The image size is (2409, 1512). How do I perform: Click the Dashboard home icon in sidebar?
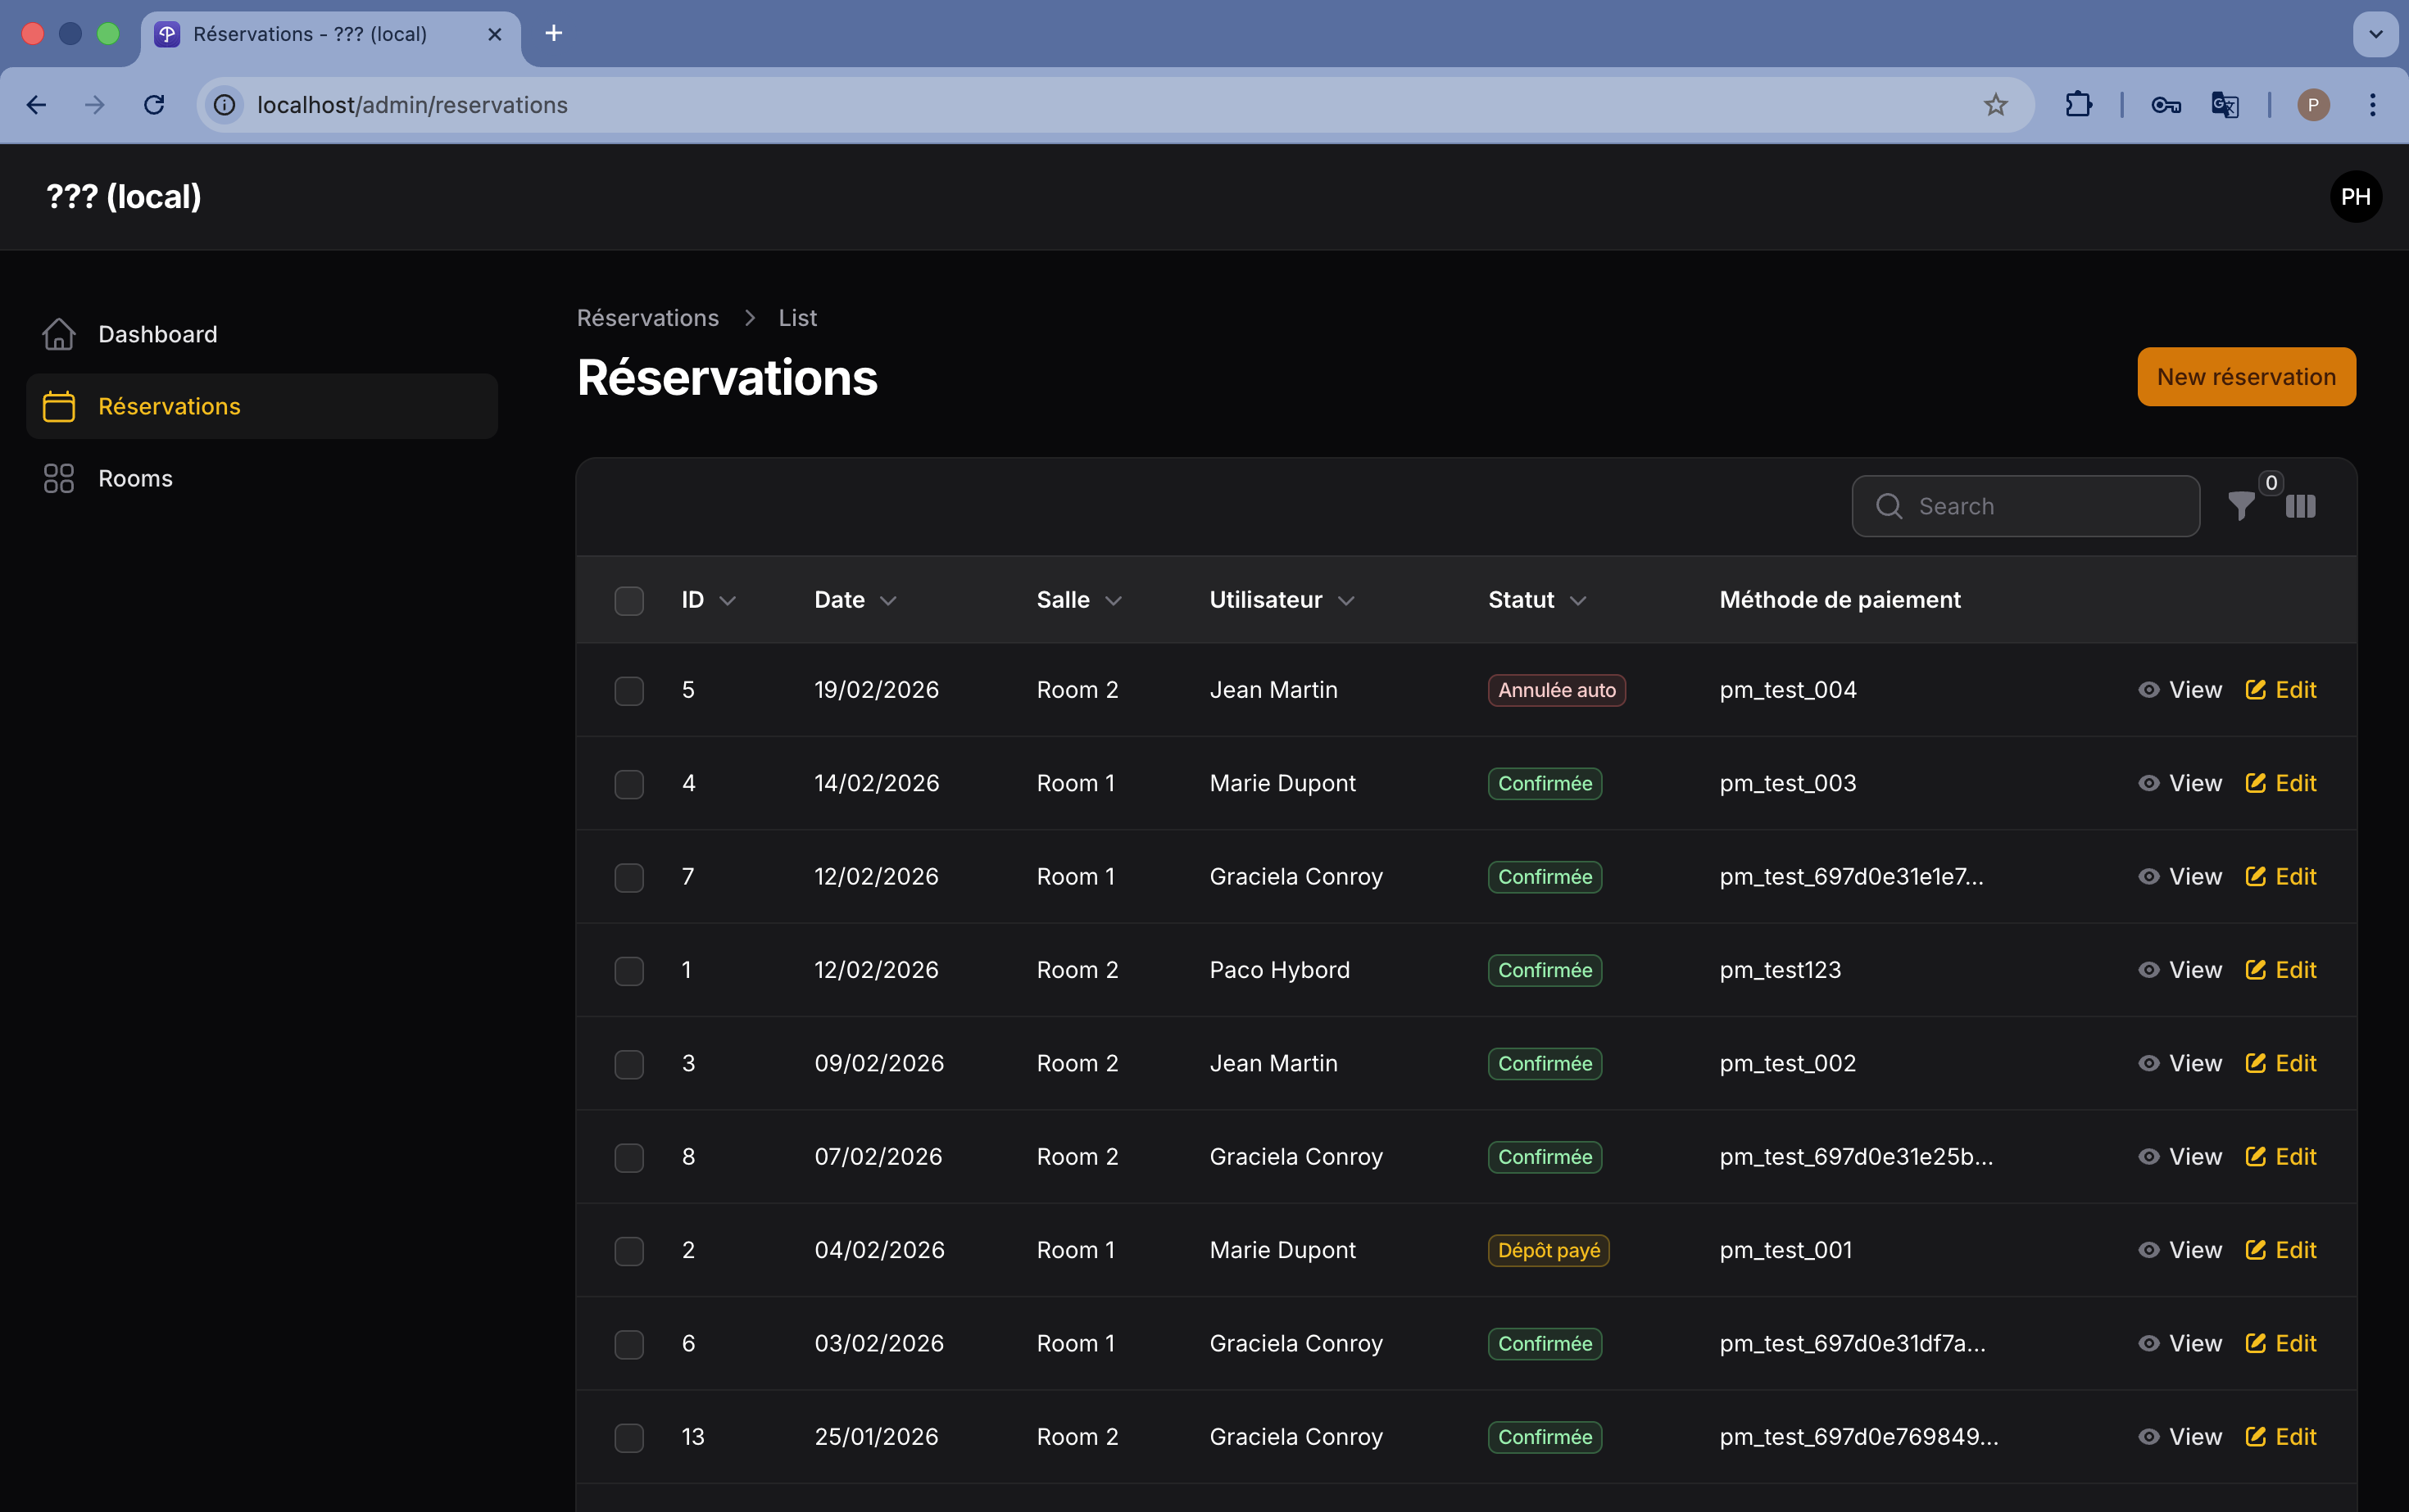point(59,334)
